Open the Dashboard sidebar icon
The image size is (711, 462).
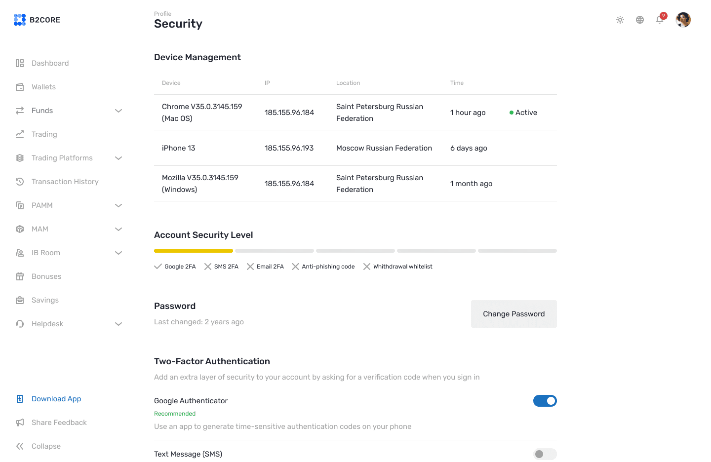point(19,63)
